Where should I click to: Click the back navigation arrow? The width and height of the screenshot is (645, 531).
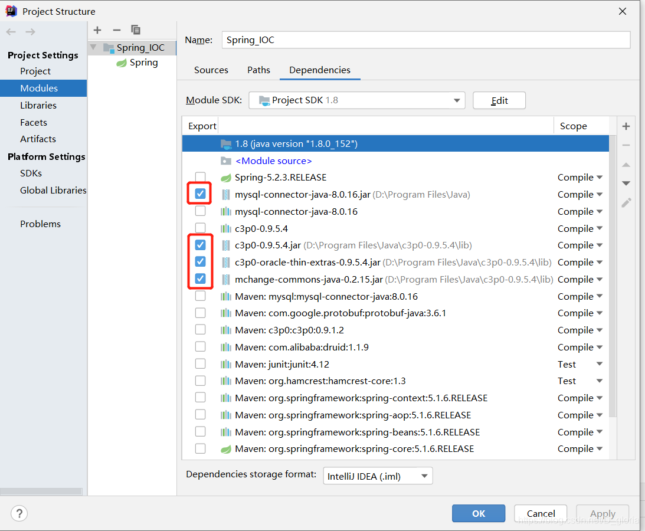pos(11,32)
